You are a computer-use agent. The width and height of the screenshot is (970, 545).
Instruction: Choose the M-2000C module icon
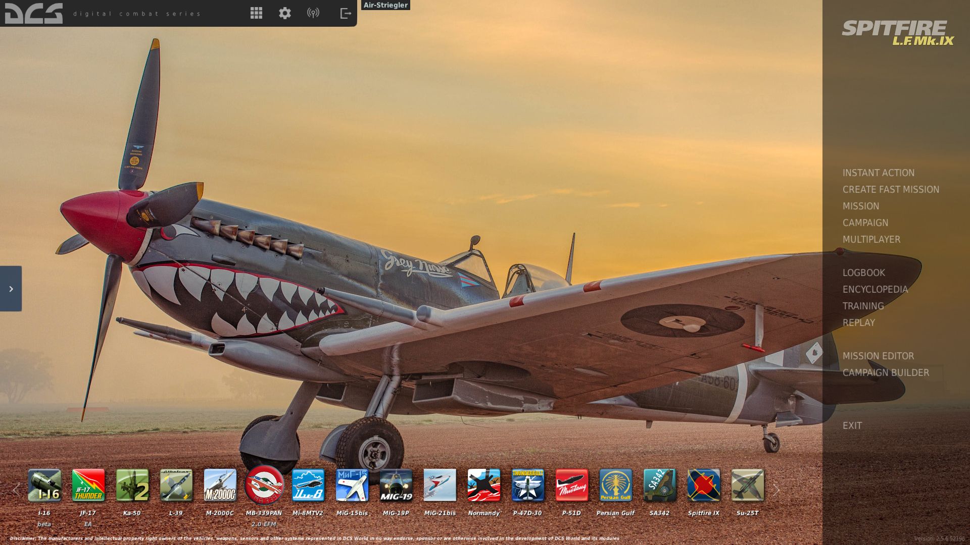click(x=220, y=485)
